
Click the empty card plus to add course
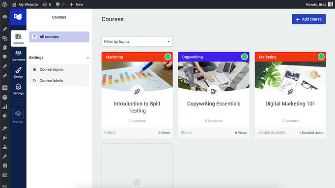pyautogui.click(x=137, y=182)
